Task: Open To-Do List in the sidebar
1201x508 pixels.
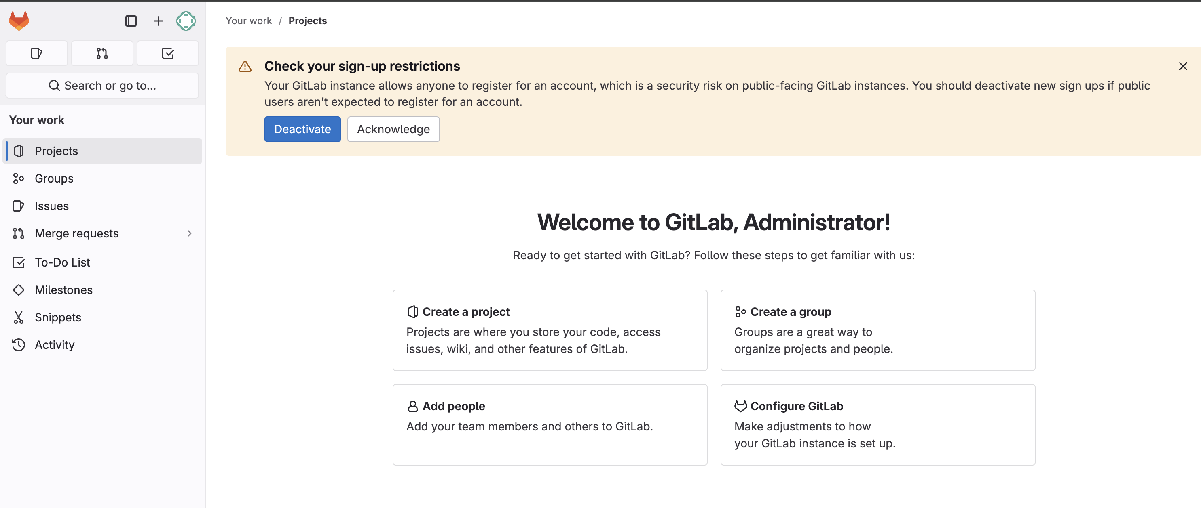Action: click(x=102, y=262)
